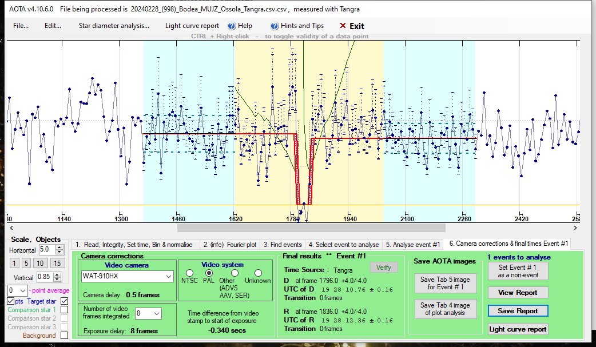Click the 2260 frame axis label

(x=464, y=219)
